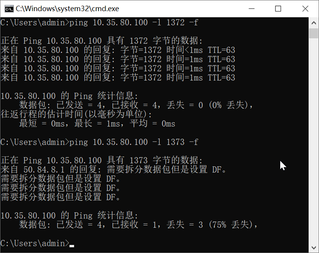Image resolution: width=319 pixels, height=253 pixels.
Task: Click the minimize icon on the title bar
Action: (252, 8)
